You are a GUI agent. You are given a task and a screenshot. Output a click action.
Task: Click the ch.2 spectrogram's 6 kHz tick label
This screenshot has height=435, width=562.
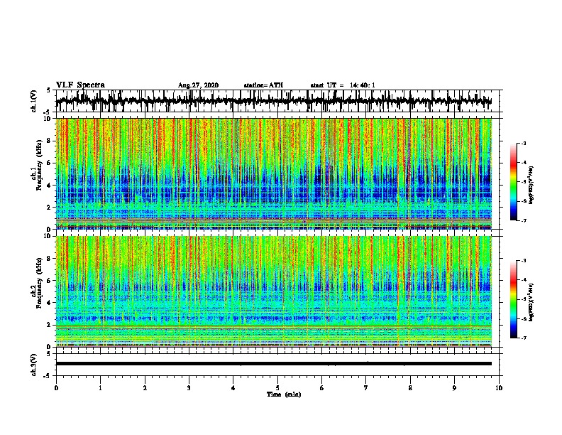[x=50, y=281]
